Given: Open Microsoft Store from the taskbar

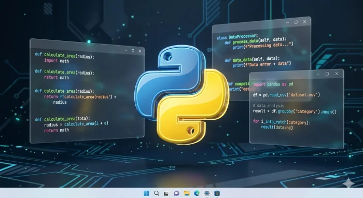Looking at the screenshot, I should (x=217, y=193).
